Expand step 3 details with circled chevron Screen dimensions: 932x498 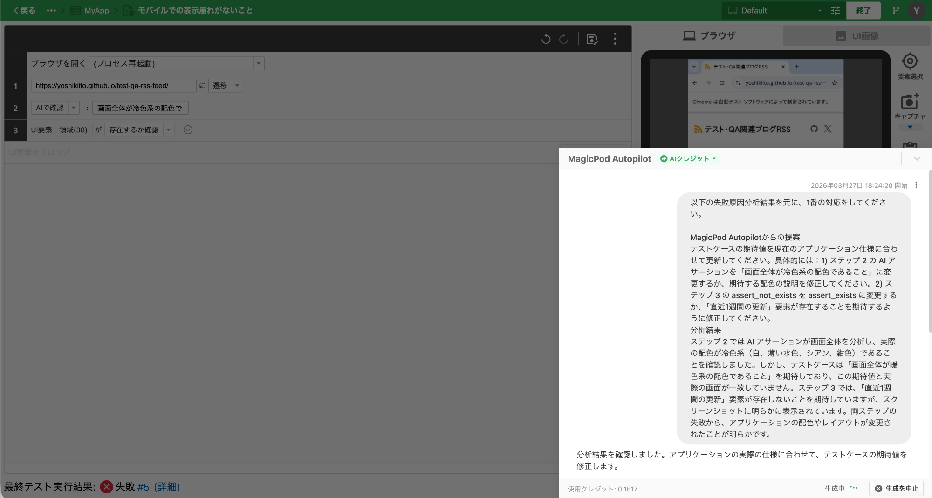[188, 130]
